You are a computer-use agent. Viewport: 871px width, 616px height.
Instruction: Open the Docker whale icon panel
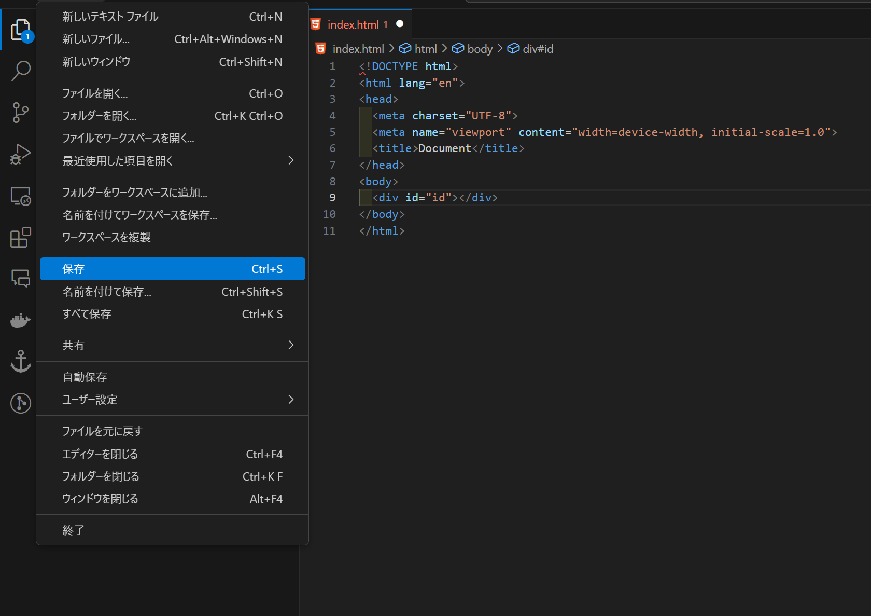[x=20, y=320]
